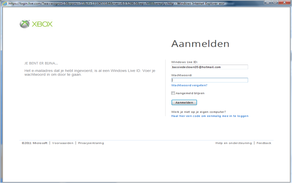The image size is (292, 183).
Task: Click the Werk je niet op je eigen computer? text
Action: pos(198,112)
